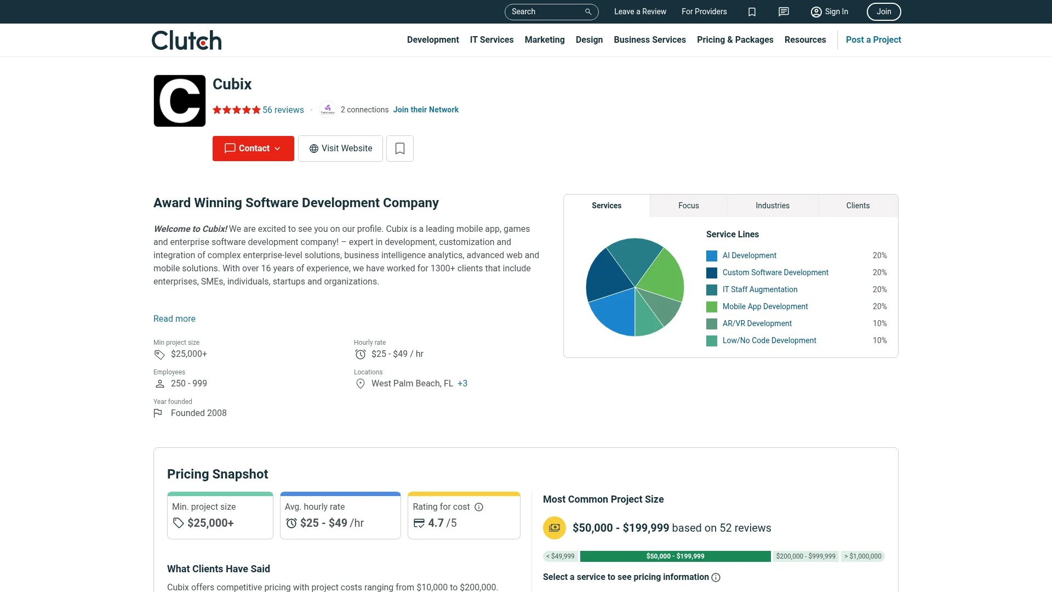1052x592 pixels.
Task: Click the employees person icon
Action: [159, 384]
